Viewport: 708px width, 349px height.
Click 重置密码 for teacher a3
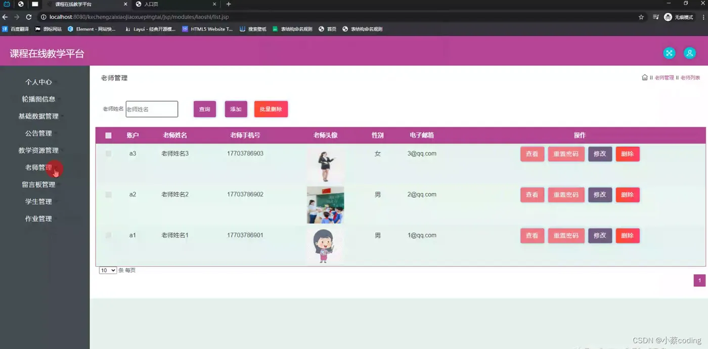pyautogui.click(x=566, y=154)
